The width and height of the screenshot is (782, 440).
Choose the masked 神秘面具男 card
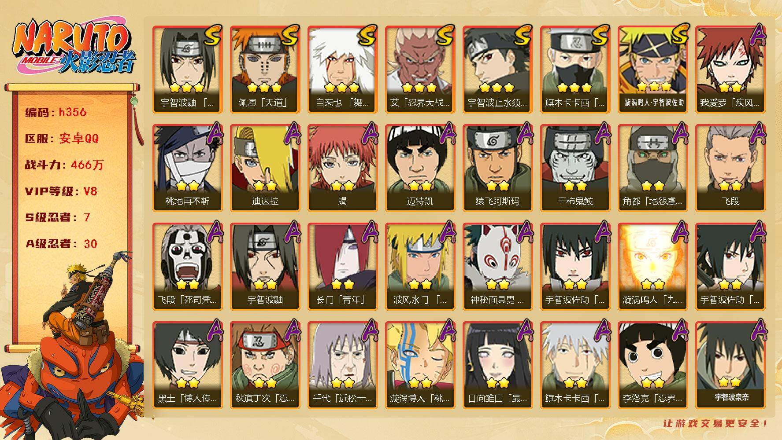click(x=497, y=267)
